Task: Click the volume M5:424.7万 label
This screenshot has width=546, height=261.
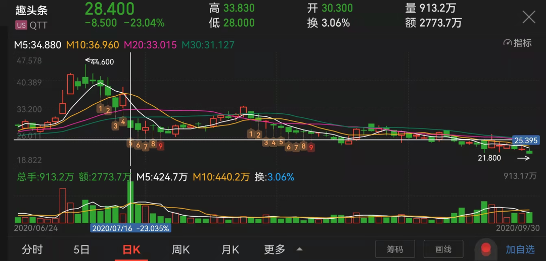Action: click(162, 177)
